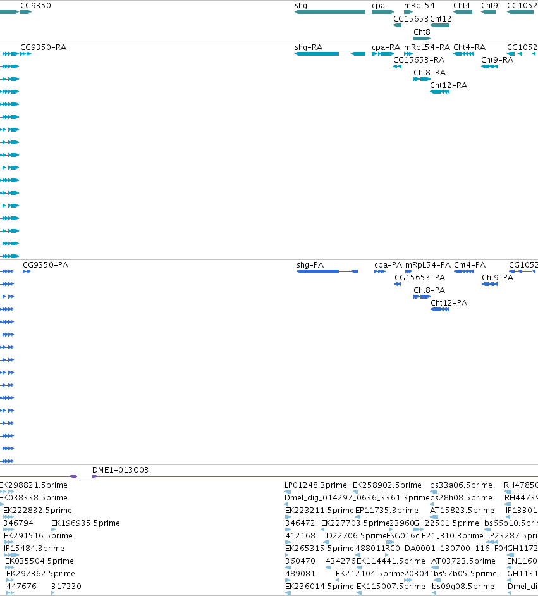This screenshot has height=596, width=538.
Task: Select the 412168 EST label
Action: coord(300,536)
